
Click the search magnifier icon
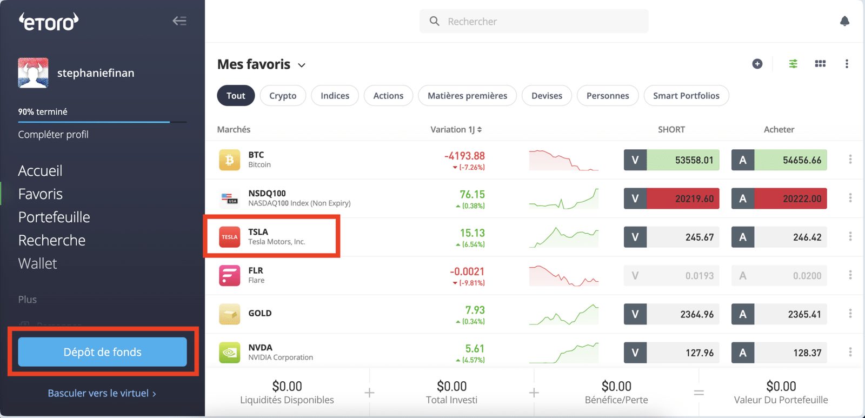(434, 21)
